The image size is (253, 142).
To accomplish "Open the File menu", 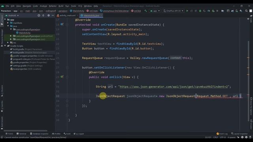I will [7, 6].
